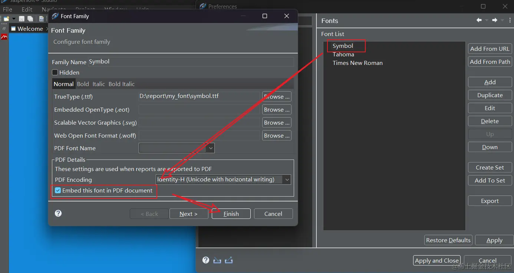Click the New wizard toolbar icon
Image resolution: width=514 pixels, height=273 pixels.
click(x=6, y=19)
